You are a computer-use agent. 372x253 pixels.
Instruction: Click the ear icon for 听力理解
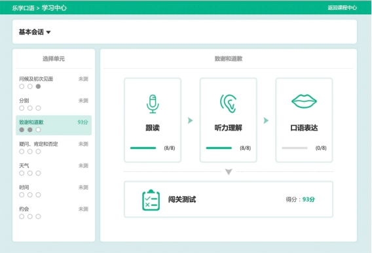[x=228, y=103]
